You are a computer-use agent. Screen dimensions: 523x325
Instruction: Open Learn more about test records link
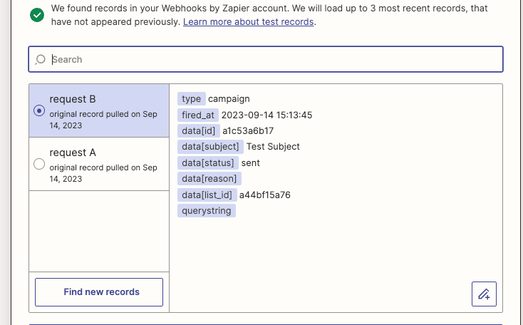coord(249,21)
